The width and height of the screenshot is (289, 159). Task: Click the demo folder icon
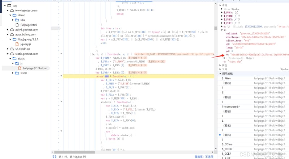click(14, 15)
